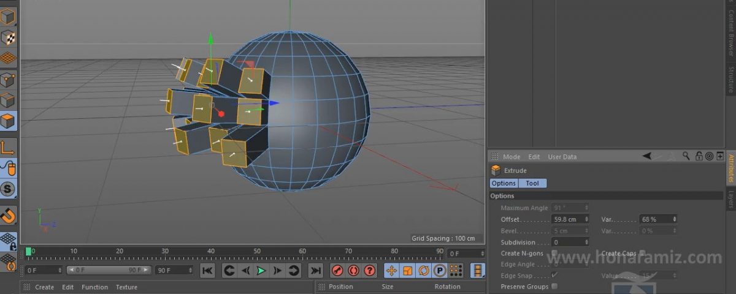The image size is (736, 294).
Task: Toggle the Tweak mouse icon
Action: (8, 168)
